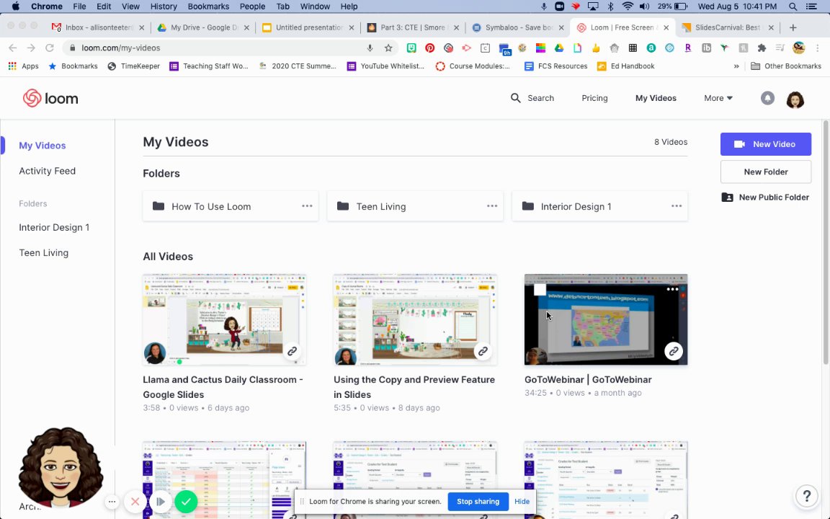
Task: Open the Bookmarks menu in the menu bar
Action: [208, 6]
